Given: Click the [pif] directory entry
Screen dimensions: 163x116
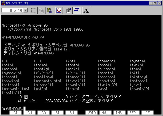Looking at the screenshot, I should (134, 73).
